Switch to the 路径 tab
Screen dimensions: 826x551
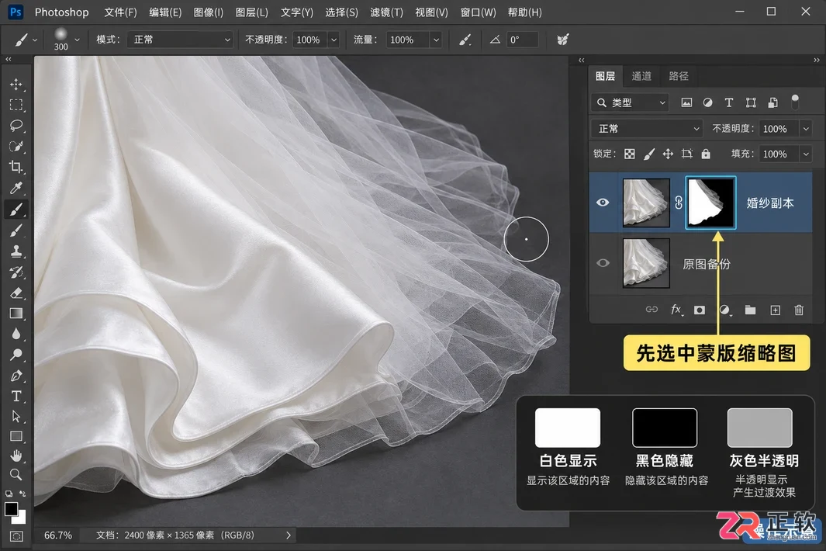(x=679, y=76)
